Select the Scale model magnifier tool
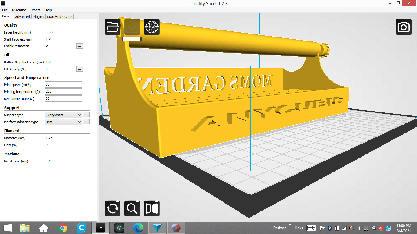The height and width of the screenshot is (234, 417). [x=132, y=208]
